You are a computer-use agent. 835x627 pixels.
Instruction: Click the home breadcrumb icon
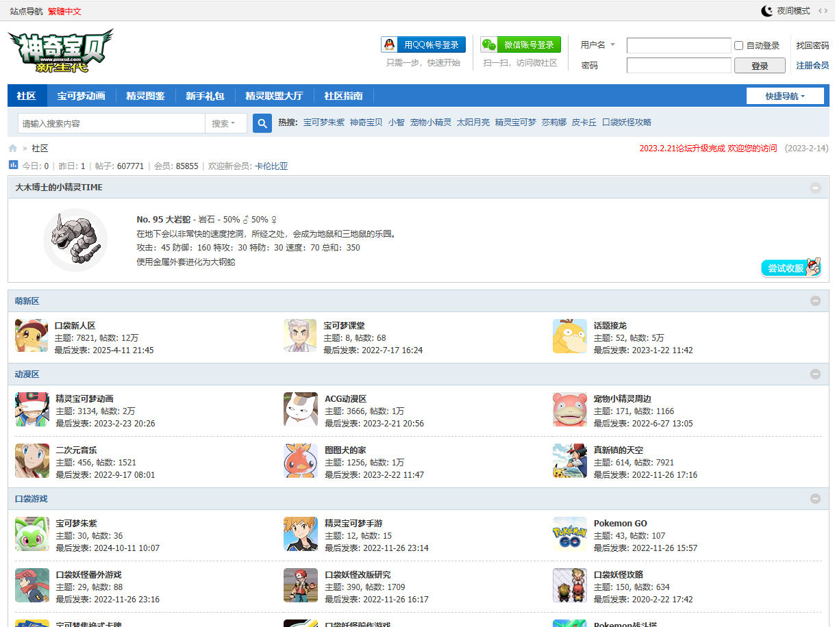pyautogui.click(x=13, y=149)
